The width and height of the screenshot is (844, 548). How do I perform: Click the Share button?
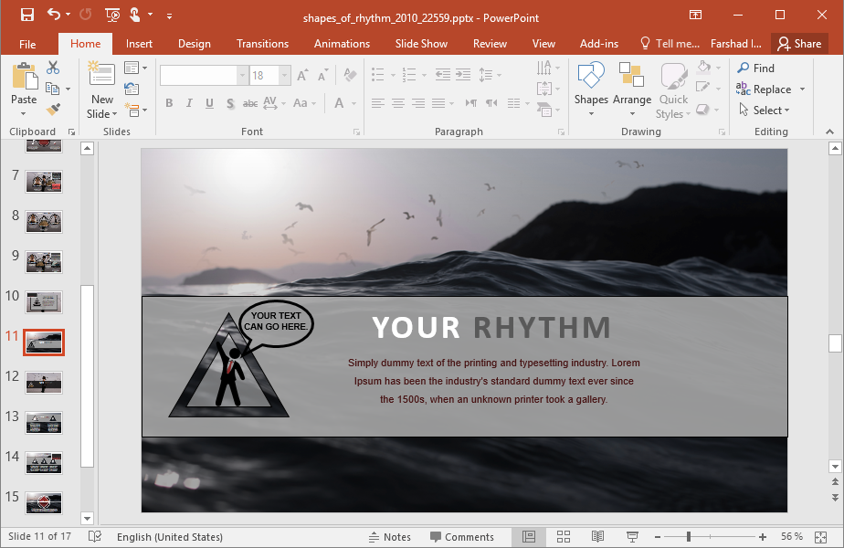point(798,44)
